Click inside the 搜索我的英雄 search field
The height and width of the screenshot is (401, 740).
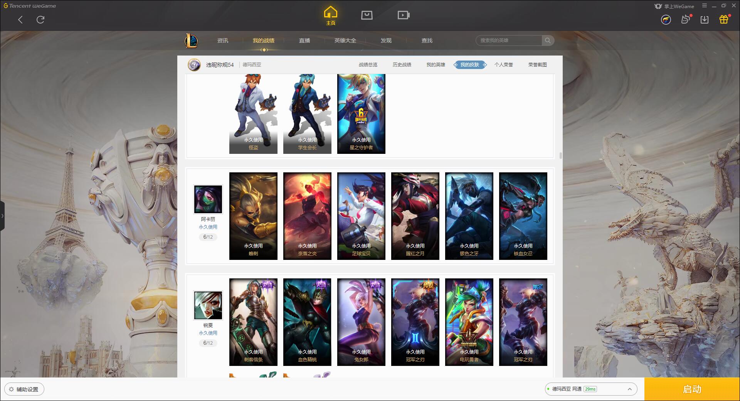coord(509,40)
